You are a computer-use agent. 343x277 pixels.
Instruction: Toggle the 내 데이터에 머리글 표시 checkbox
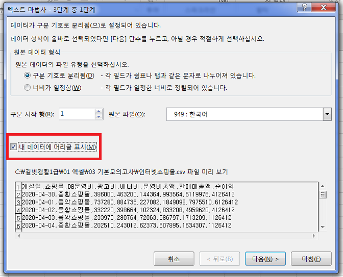click(x=14, y=147)
